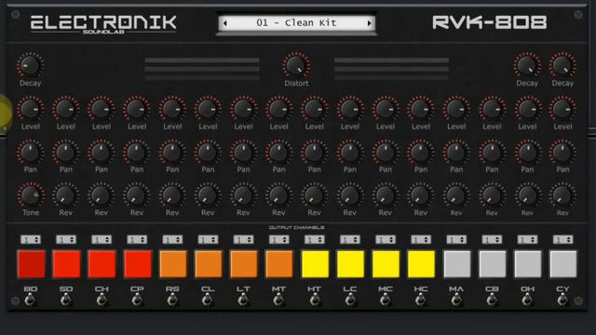Hit the CH red pad
The height and width of the screenshot is (335, 596).
pos(102,264)
